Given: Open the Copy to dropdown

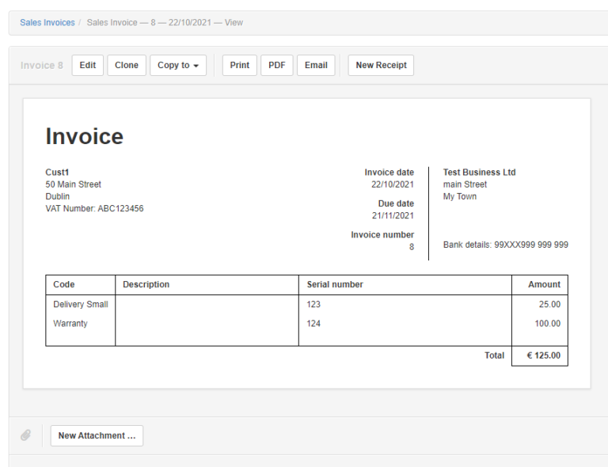Looking at the screenshot, I should pos(178,66).
